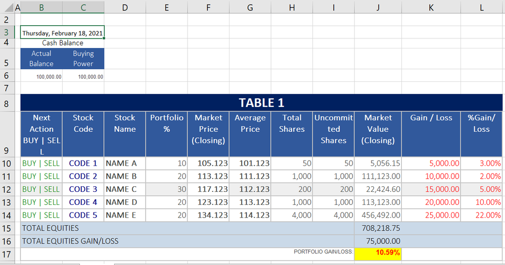Click the TOTAL EQUITIES label
This screenshot has width=505, height=265.
pyautogui.click(x=50, y=228)
